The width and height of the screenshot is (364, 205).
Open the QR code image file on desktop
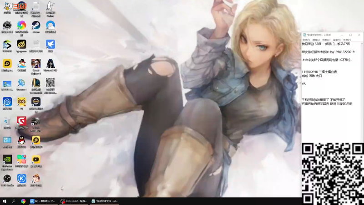[51, 83]
